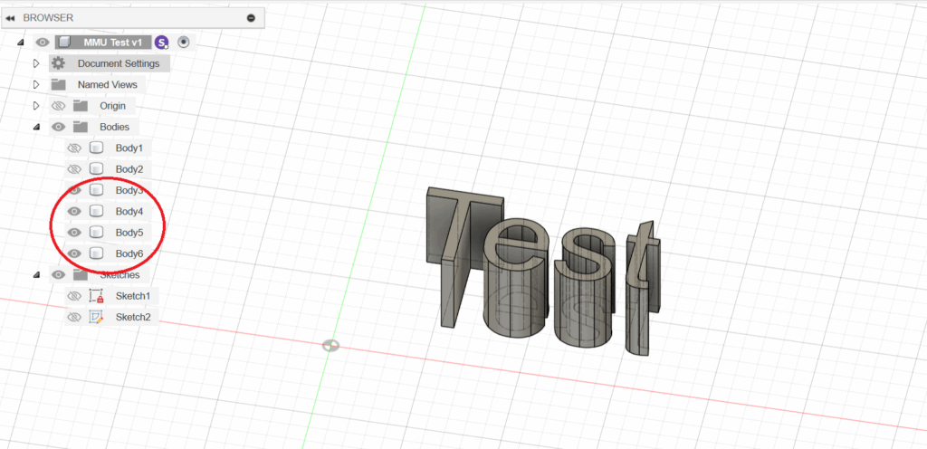Select Body3 in the tree
The image size is (927, 449).
point(129,190)
